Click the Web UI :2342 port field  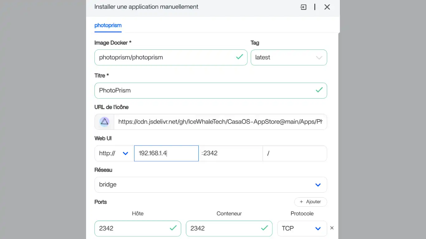231,153
